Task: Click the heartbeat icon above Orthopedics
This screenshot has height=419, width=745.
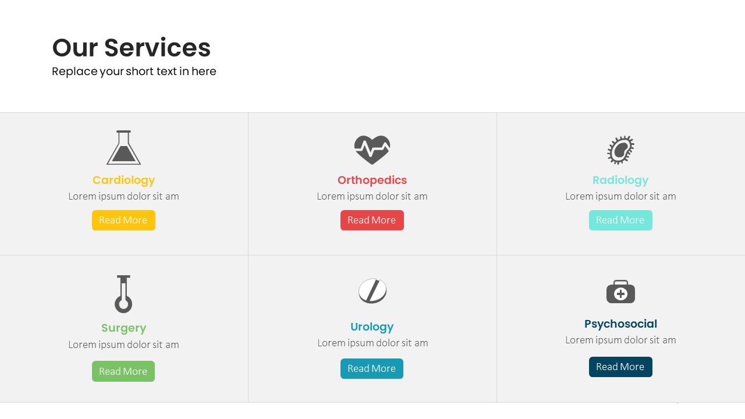Action: coord(372,150)
